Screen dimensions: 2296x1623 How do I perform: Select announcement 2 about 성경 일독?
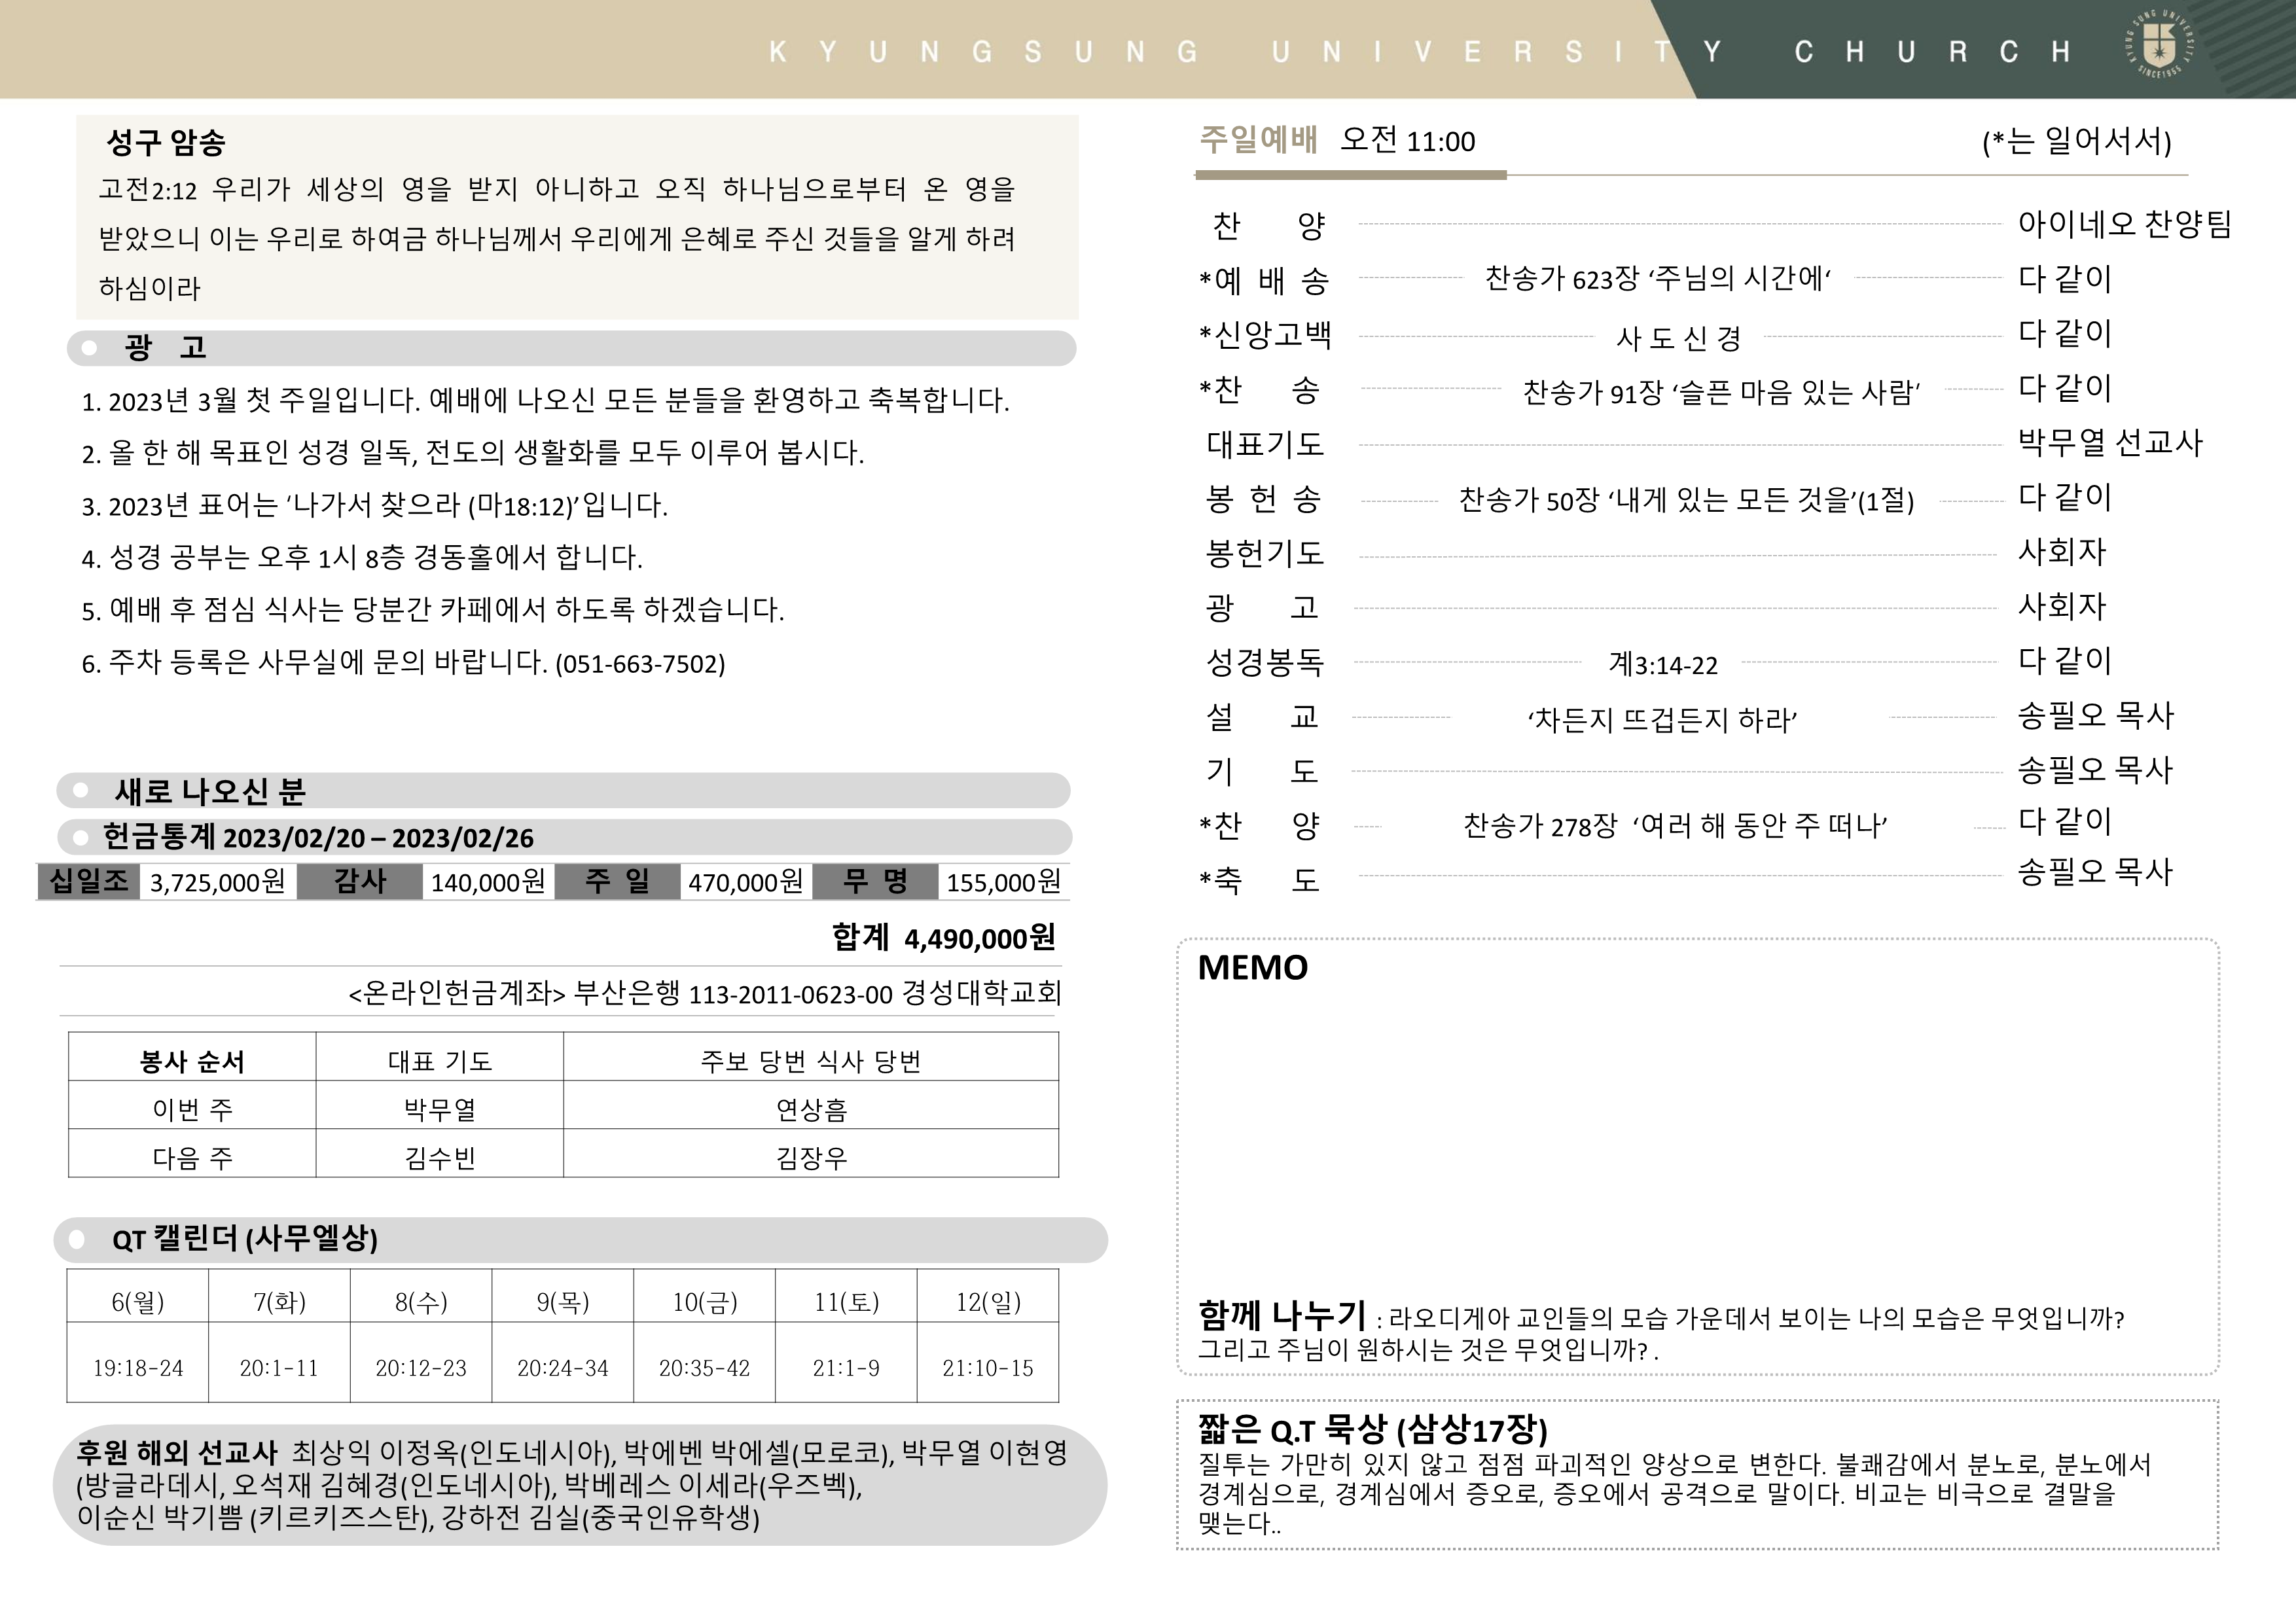472,452
